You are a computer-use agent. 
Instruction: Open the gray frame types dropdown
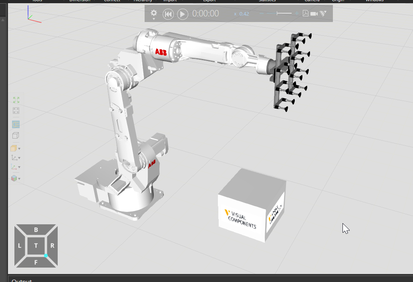coord(16,158)
